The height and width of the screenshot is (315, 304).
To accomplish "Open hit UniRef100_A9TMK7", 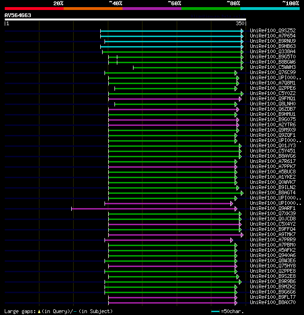I will pos(273,234).
